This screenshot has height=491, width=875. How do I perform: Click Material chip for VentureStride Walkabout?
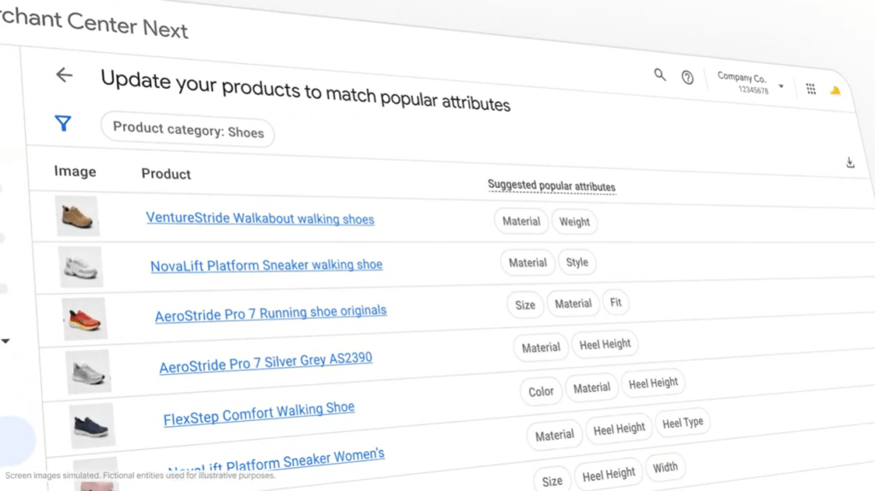[x=521, y=221]
